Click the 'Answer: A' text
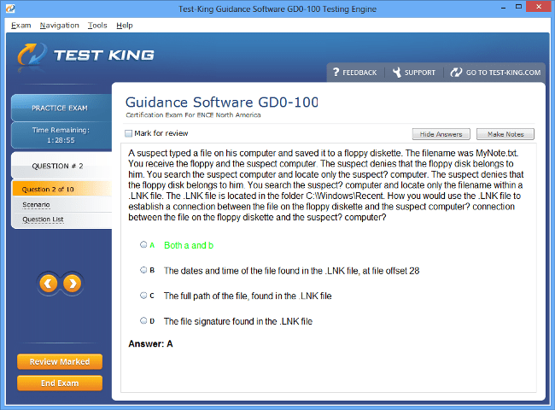The width and height of the screenshot is (555, 410). (150, 343)
